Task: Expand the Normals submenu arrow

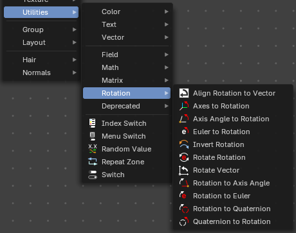Action: (74, 73)
